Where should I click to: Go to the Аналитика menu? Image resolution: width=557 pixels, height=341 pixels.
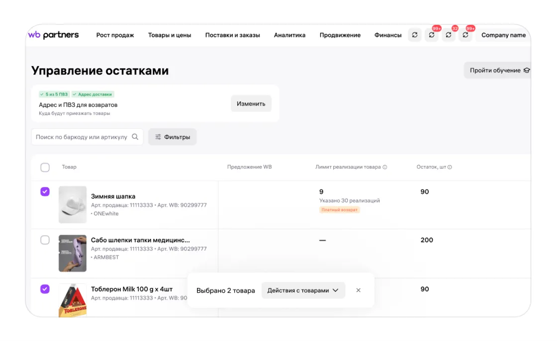pos(289,35)
